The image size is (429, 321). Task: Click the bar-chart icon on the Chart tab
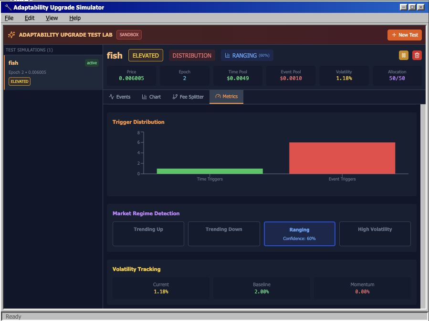(144, 97)
